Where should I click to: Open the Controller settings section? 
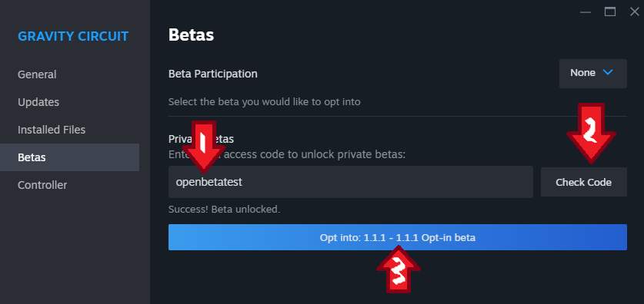42,185
